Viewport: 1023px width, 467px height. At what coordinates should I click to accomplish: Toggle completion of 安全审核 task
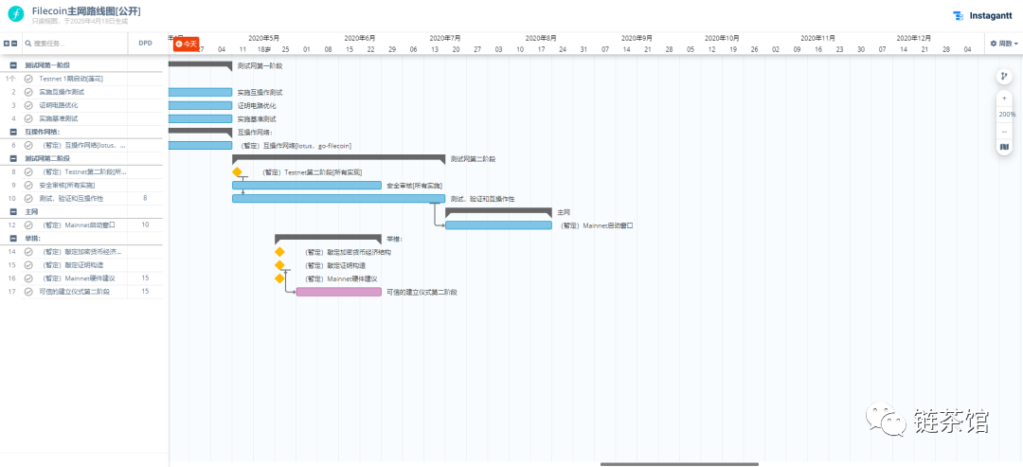point(28,186)
